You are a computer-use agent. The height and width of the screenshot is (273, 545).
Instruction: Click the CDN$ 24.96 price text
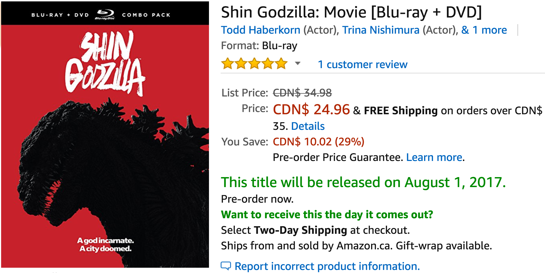[x=311, y=110]
